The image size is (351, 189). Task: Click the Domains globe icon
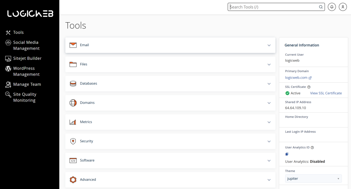tap(73, 103)
